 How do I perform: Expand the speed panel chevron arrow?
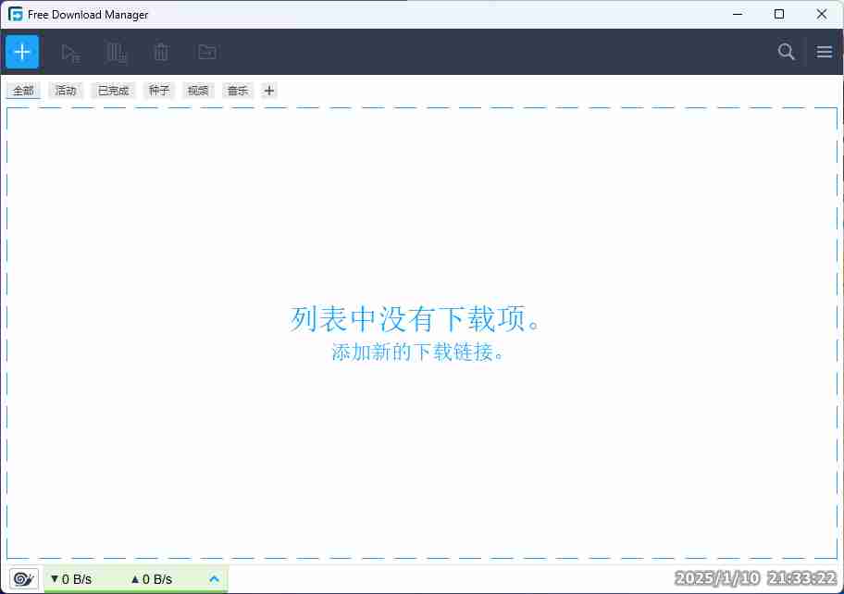tap(215, 579)
